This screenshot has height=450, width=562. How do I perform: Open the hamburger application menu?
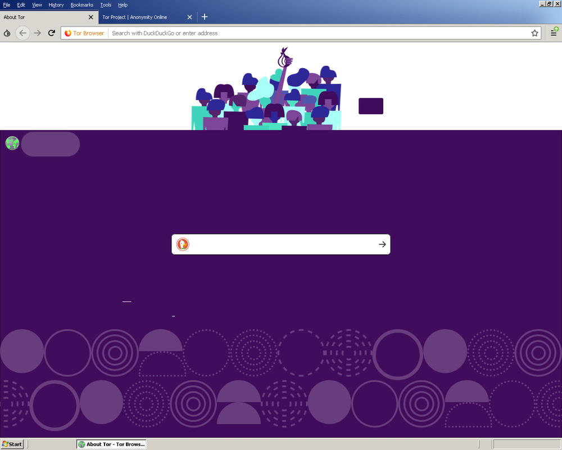click(x=554, y=33)
